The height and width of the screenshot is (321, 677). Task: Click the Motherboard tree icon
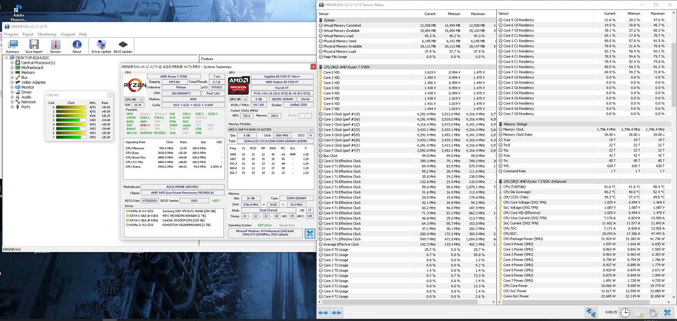click(x=18, y=67)
